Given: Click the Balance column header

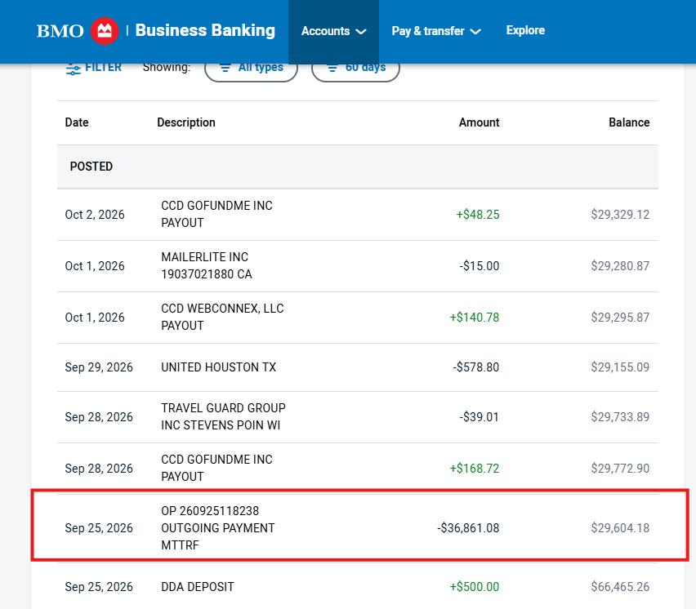Looking at the screenshot, I should point(629,122).
